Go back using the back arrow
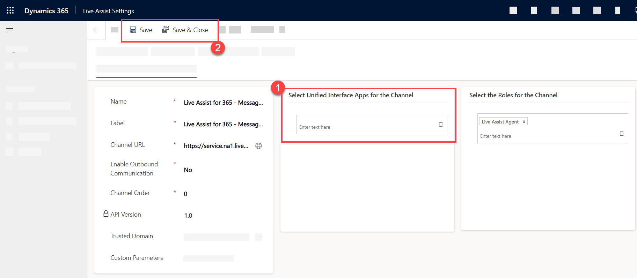 tap(97, 30)
